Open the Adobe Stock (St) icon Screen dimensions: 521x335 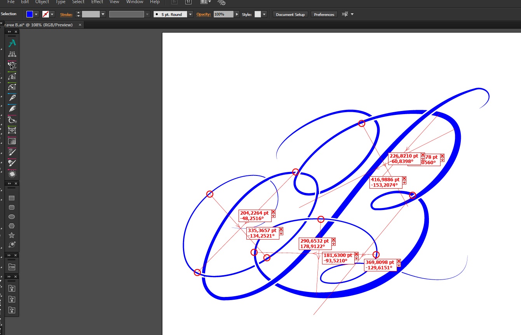(188, 2)
